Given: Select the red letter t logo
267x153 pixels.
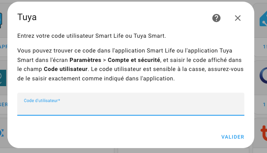Looking at the screenshot, I should 264,133.
